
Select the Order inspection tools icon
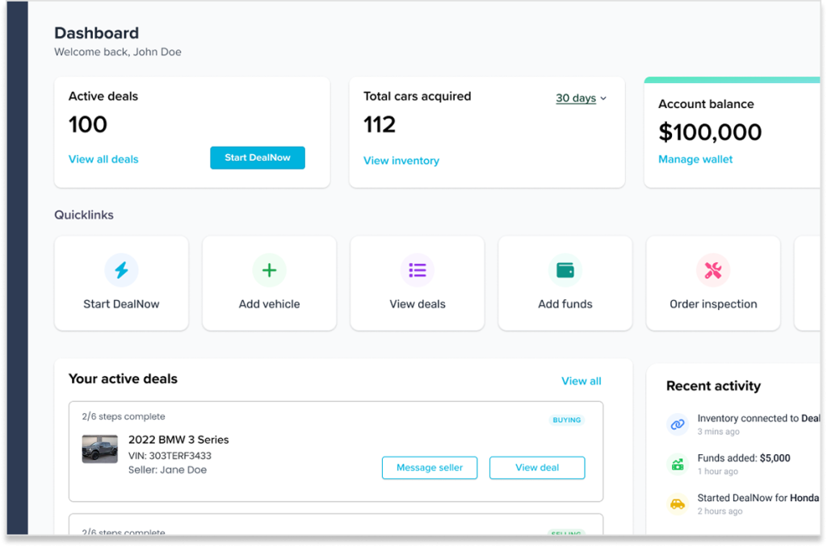tap(712, 270)
